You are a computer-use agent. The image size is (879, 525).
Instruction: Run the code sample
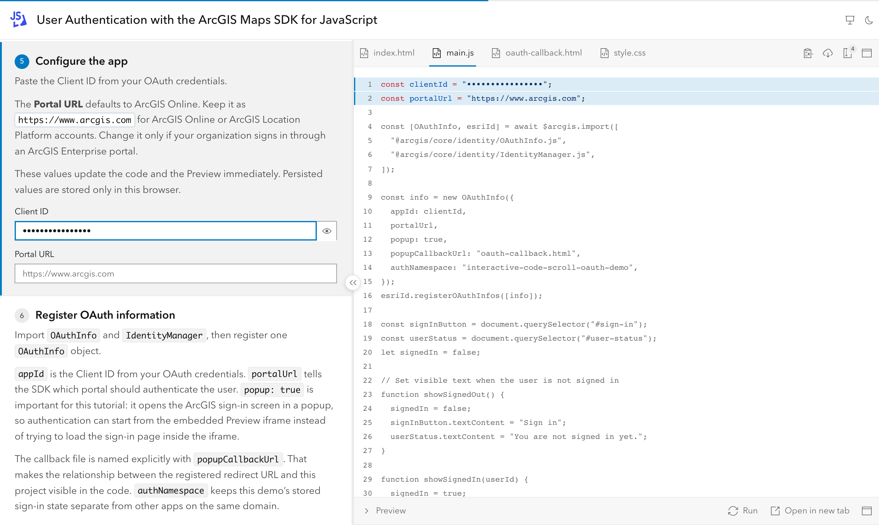coord(743,510)
